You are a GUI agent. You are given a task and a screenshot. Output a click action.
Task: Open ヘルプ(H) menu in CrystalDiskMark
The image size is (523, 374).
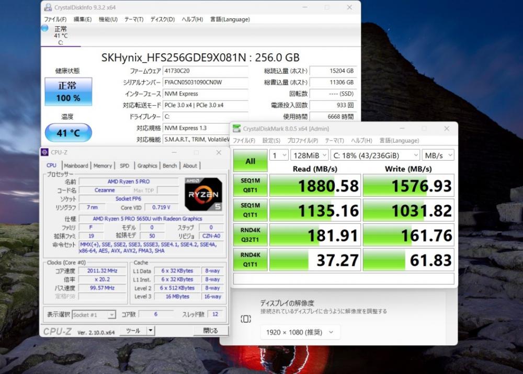(361, 141)
